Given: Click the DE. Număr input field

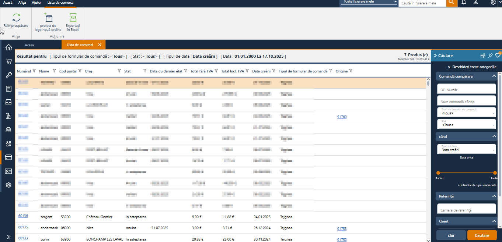Looking at the screenshot, I should pos(466,89).
